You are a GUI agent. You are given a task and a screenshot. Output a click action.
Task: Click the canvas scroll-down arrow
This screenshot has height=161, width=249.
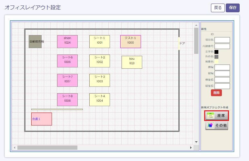coord(196,142)
